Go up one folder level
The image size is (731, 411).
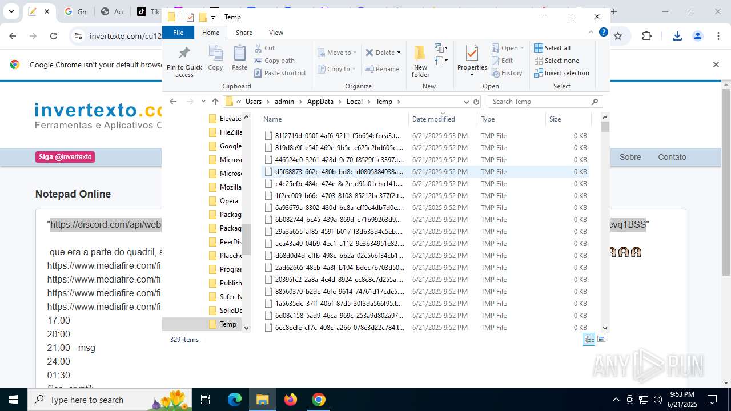pos(215,102)
